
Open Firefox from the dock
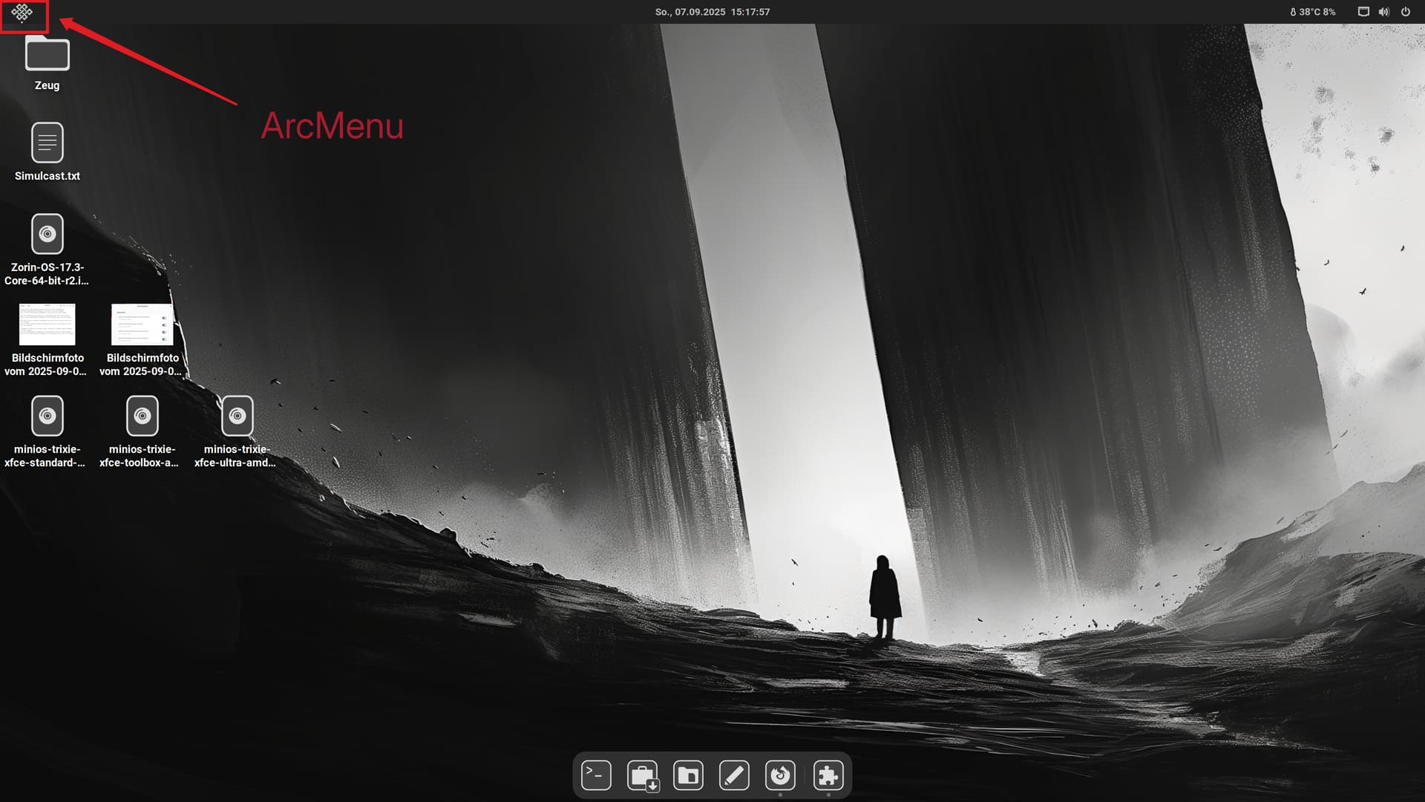pyautogui.click(x=780, y=775)
